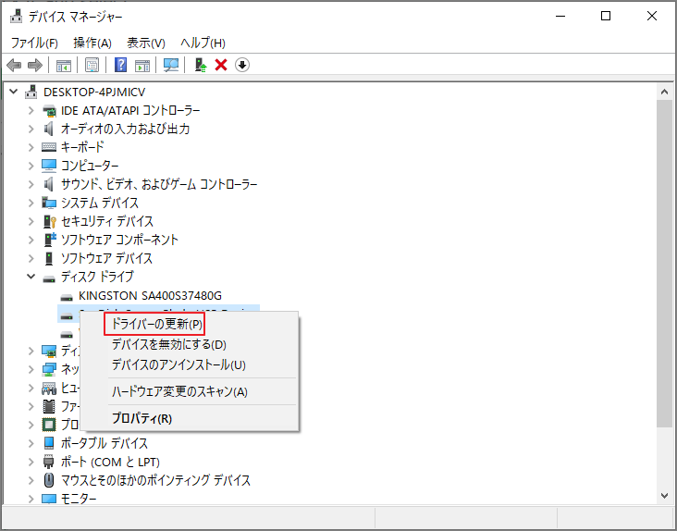Close the Device Manager window

coord(652,17)
